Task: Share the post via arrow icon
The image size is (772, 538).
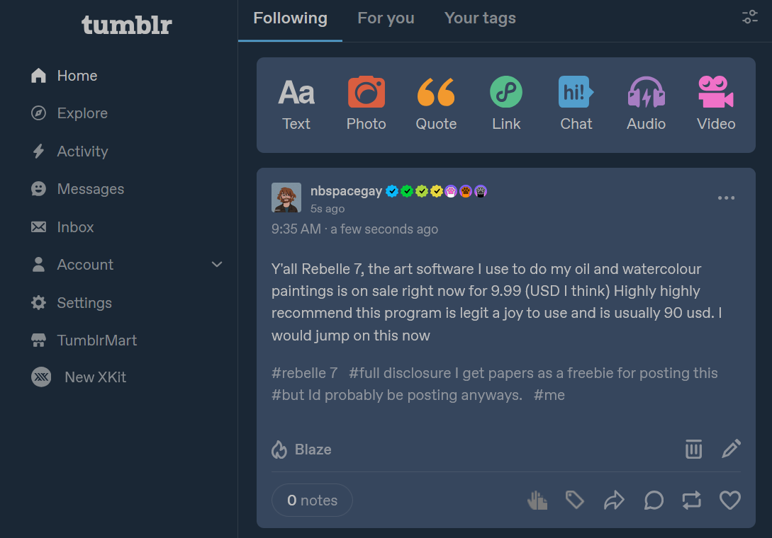Action: click(x=614, y=500)
